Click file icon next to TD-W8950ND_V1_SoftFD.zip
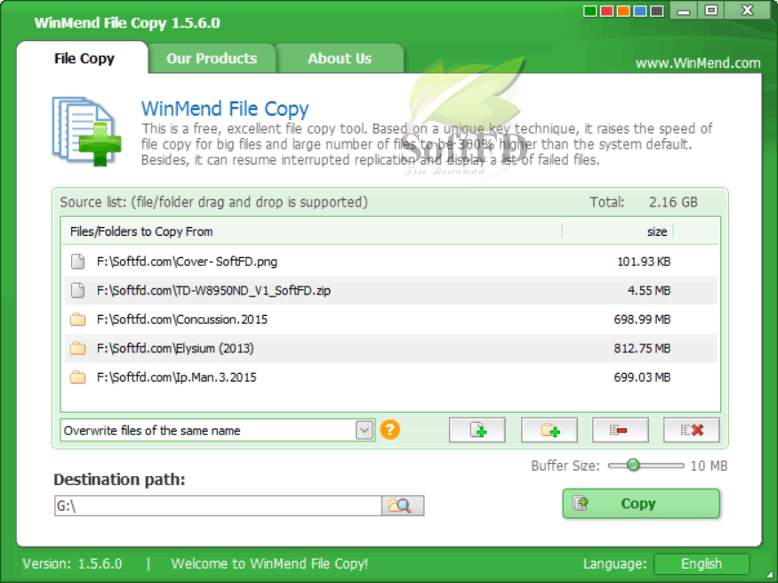This screenshot has width=778, height=583. [x=78, y=290]
